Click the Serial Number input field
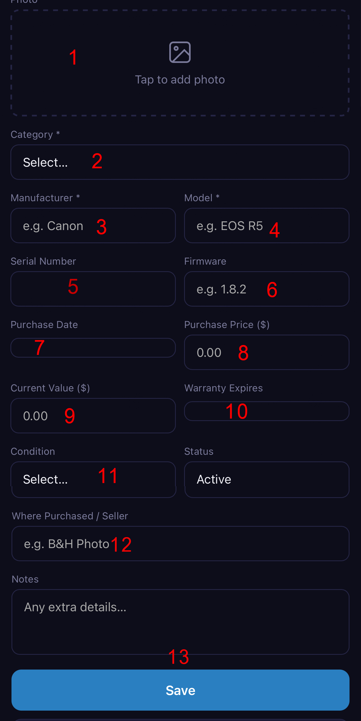This screenshot has width=361, height=721. click(93, 289)
